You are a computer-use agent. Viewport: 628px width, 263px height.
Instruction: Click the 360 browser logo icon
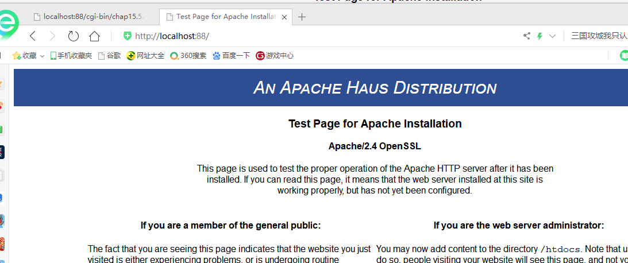coord(8,25)
